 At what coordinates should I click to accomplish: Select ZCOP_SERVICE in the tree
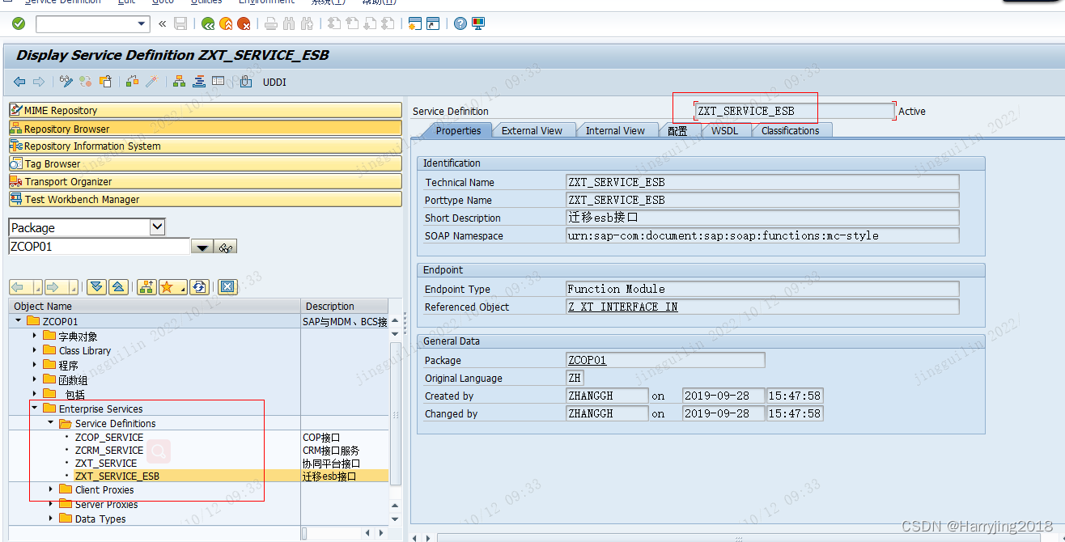(x=109, y=437)
